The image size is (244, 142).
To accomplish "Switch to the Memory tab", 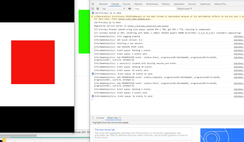I will click(x=166, y=4).
